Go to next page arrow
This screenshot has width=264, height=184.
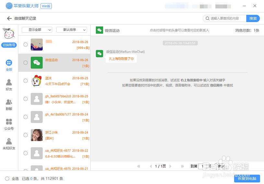click(x=170, y=166)
